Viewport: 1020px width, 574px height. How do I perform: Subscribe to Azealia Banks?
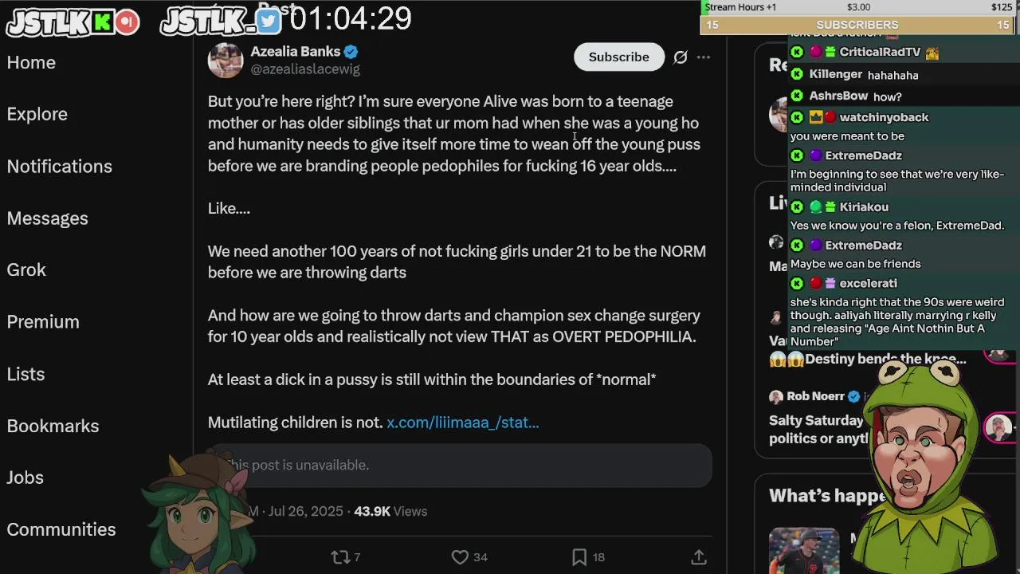pos(619,57)
